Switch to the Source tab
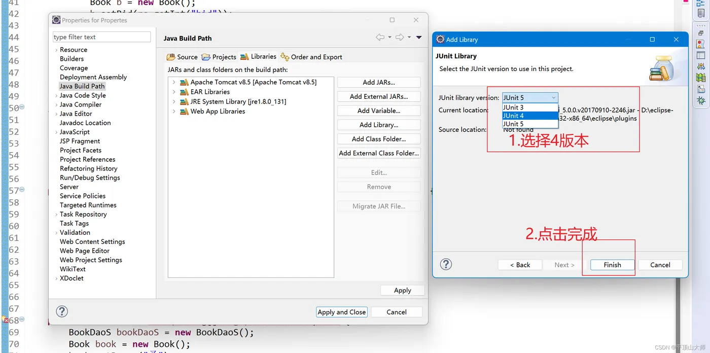Image resolution: width=710 pixels, height=353 pixels. [183, 57]
